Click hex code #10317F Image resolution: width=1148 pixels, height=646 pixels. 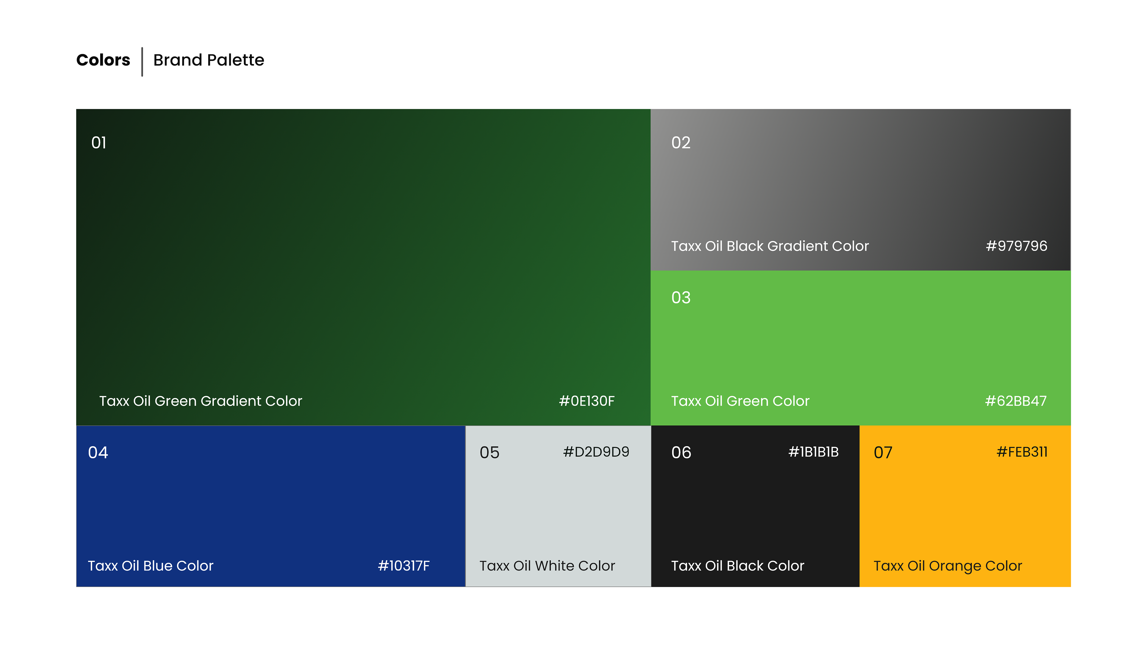point(403,565)
